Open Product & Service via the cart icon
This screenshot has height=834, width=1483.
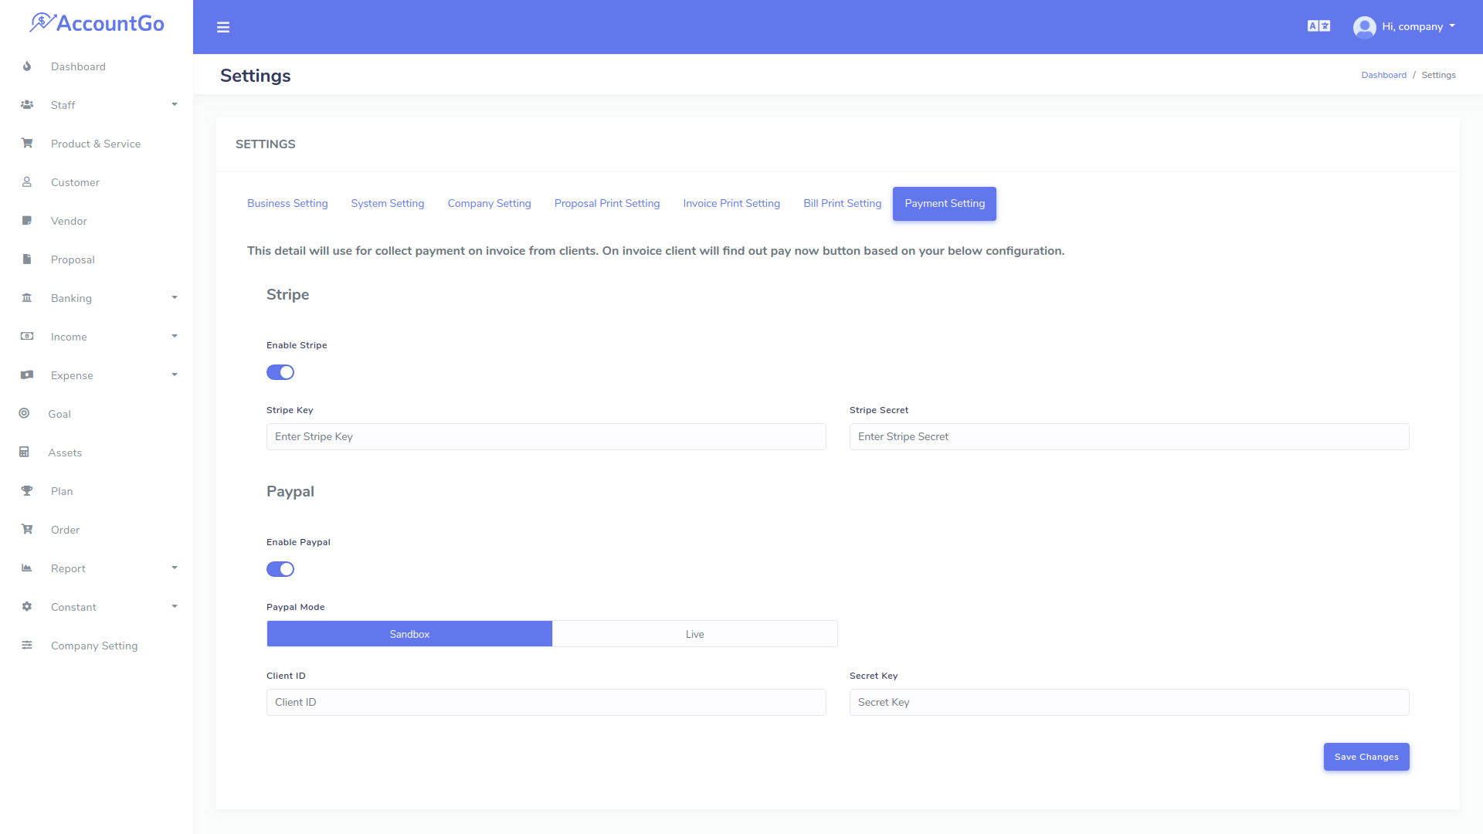click(x=27, y=144)
